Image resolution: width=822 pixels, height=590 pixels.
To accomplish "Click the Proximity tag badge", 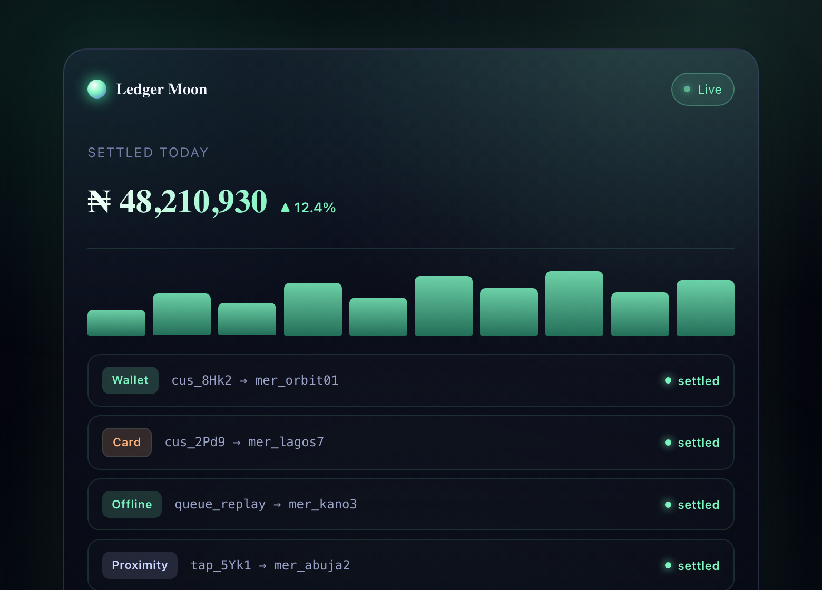I will (140, 565).
